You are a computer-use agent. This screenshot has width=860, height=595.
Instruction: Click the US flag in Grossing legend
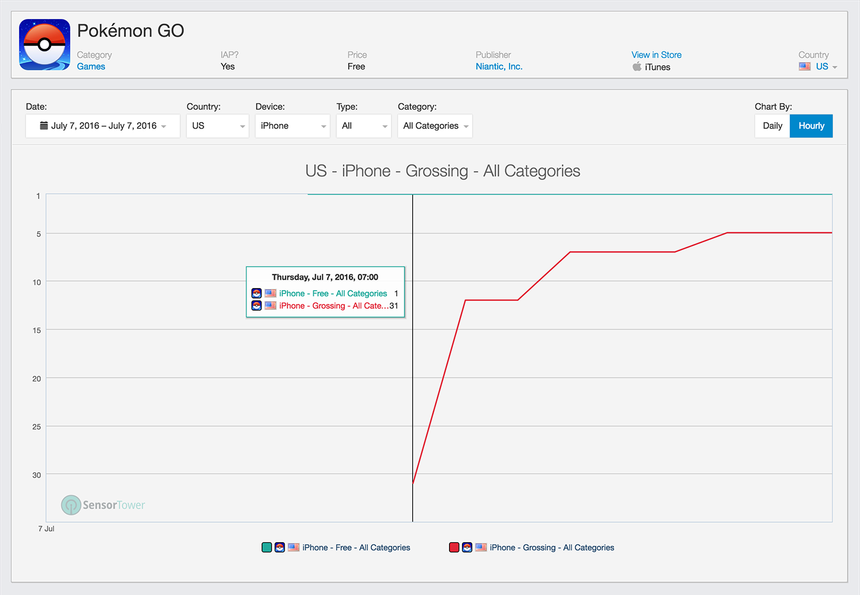click(x=481, y=548)
